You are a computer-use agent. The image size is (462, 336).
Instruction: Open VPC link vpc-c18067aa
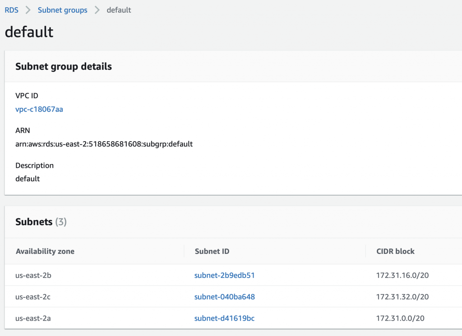click(39, 109)
